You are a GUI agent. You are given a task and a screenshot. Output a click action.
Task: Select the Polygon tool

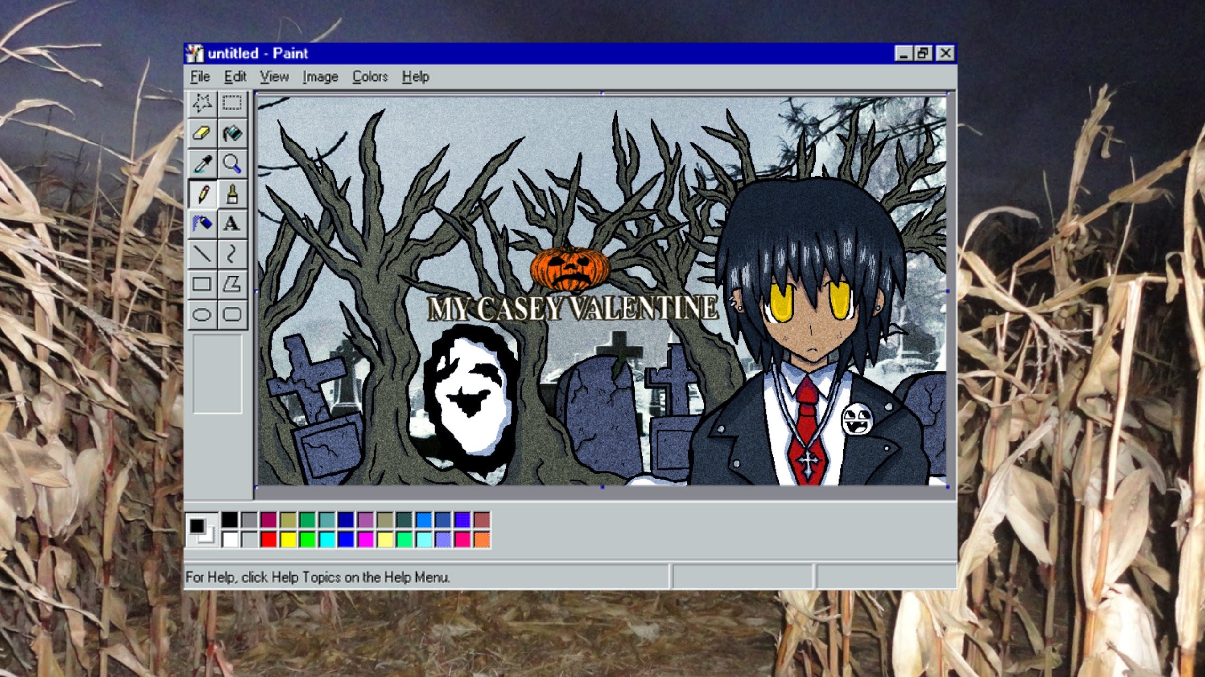[x=232, y=284]
